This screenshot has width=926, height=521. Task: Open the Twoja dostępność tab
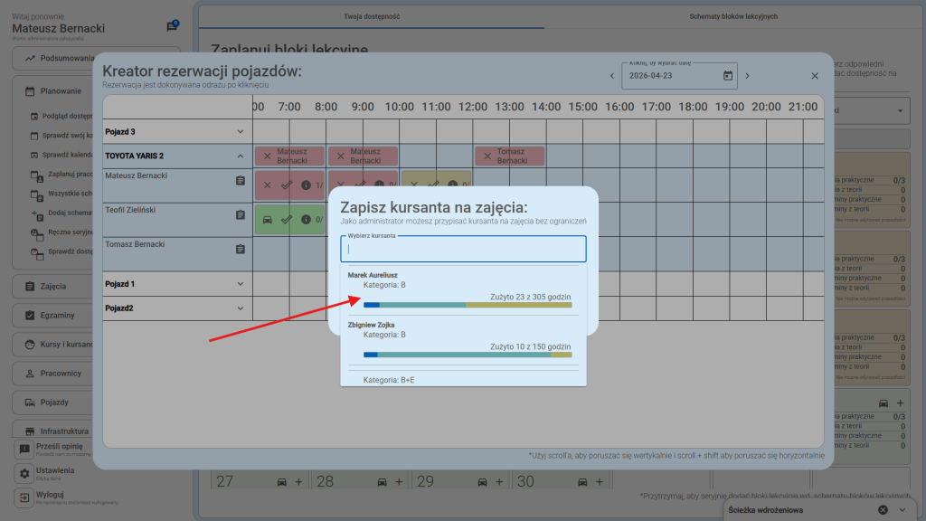pyautogui.click(x=372, y=16)
